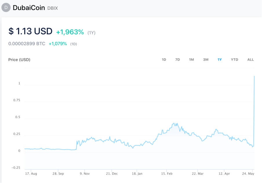Click the DubaiCoin round D logo icon

tap(6, 8)
